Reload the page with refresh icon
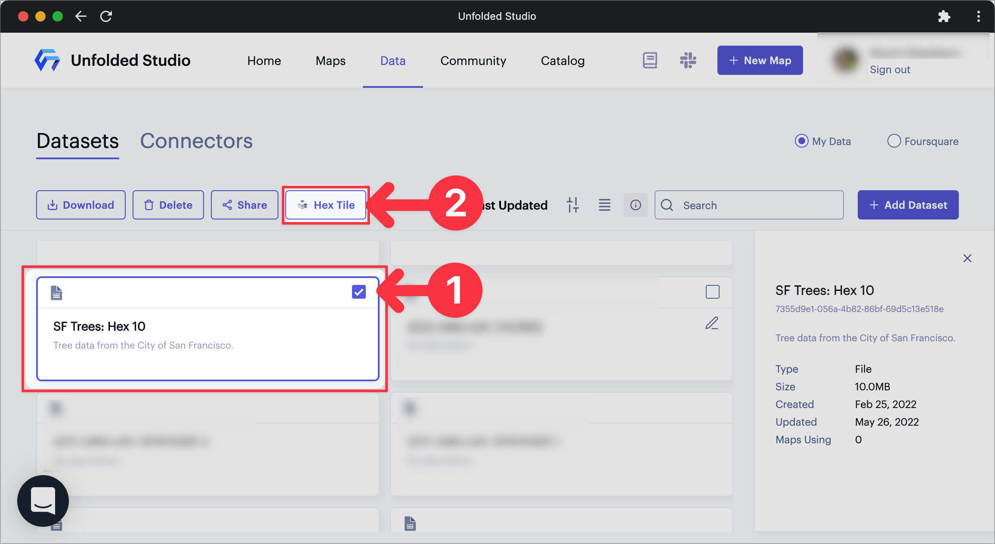The image size is (995, 544). [x=106, y=16]
